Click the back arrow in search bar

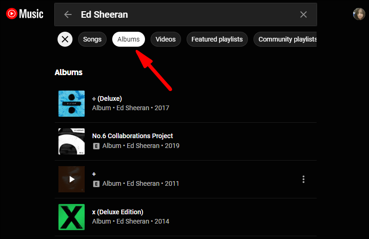[68, 14]
